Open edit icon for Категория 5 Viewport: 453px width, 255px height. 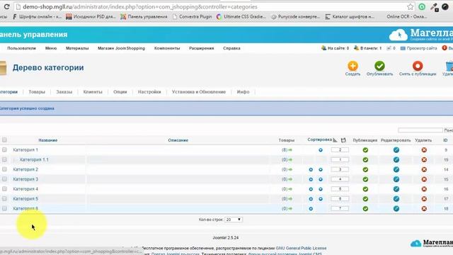click(x=396, y=198)
